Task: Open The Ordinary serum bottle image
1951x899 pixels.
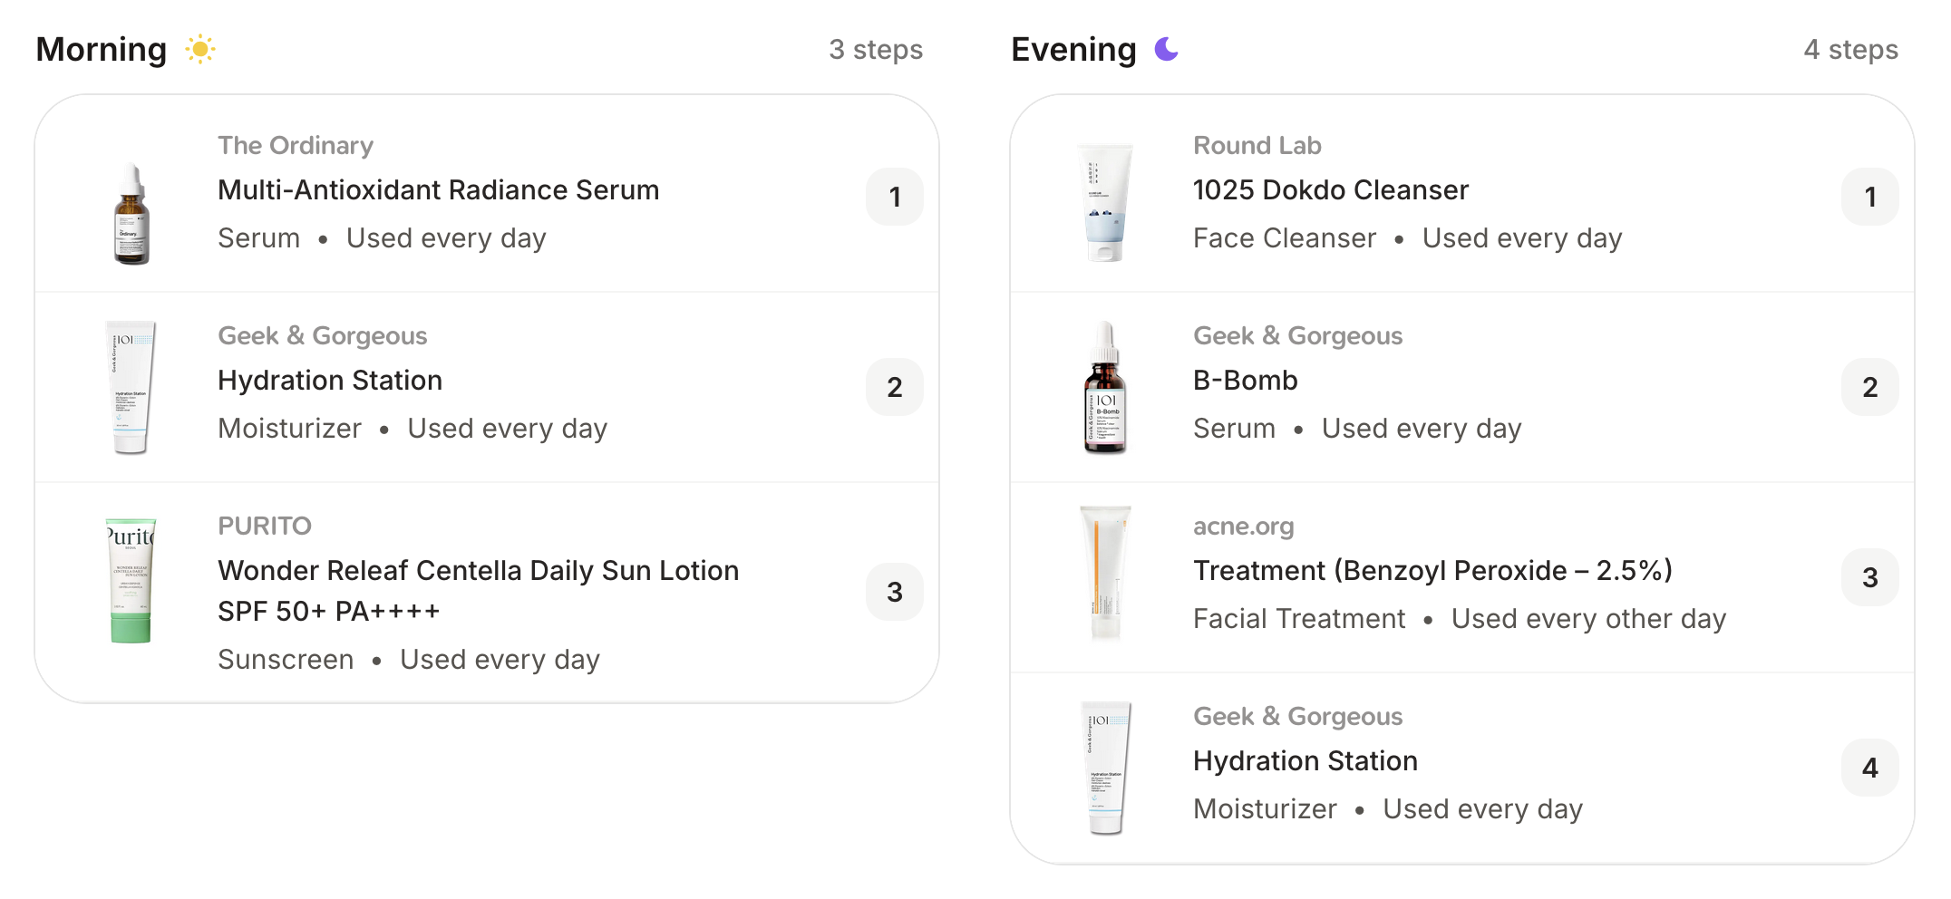Action: tap(131, 214)
